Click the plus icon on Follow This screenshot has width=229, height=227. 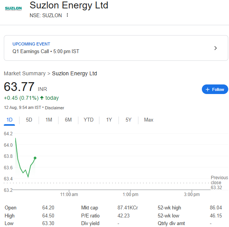(x=208, y=89)
